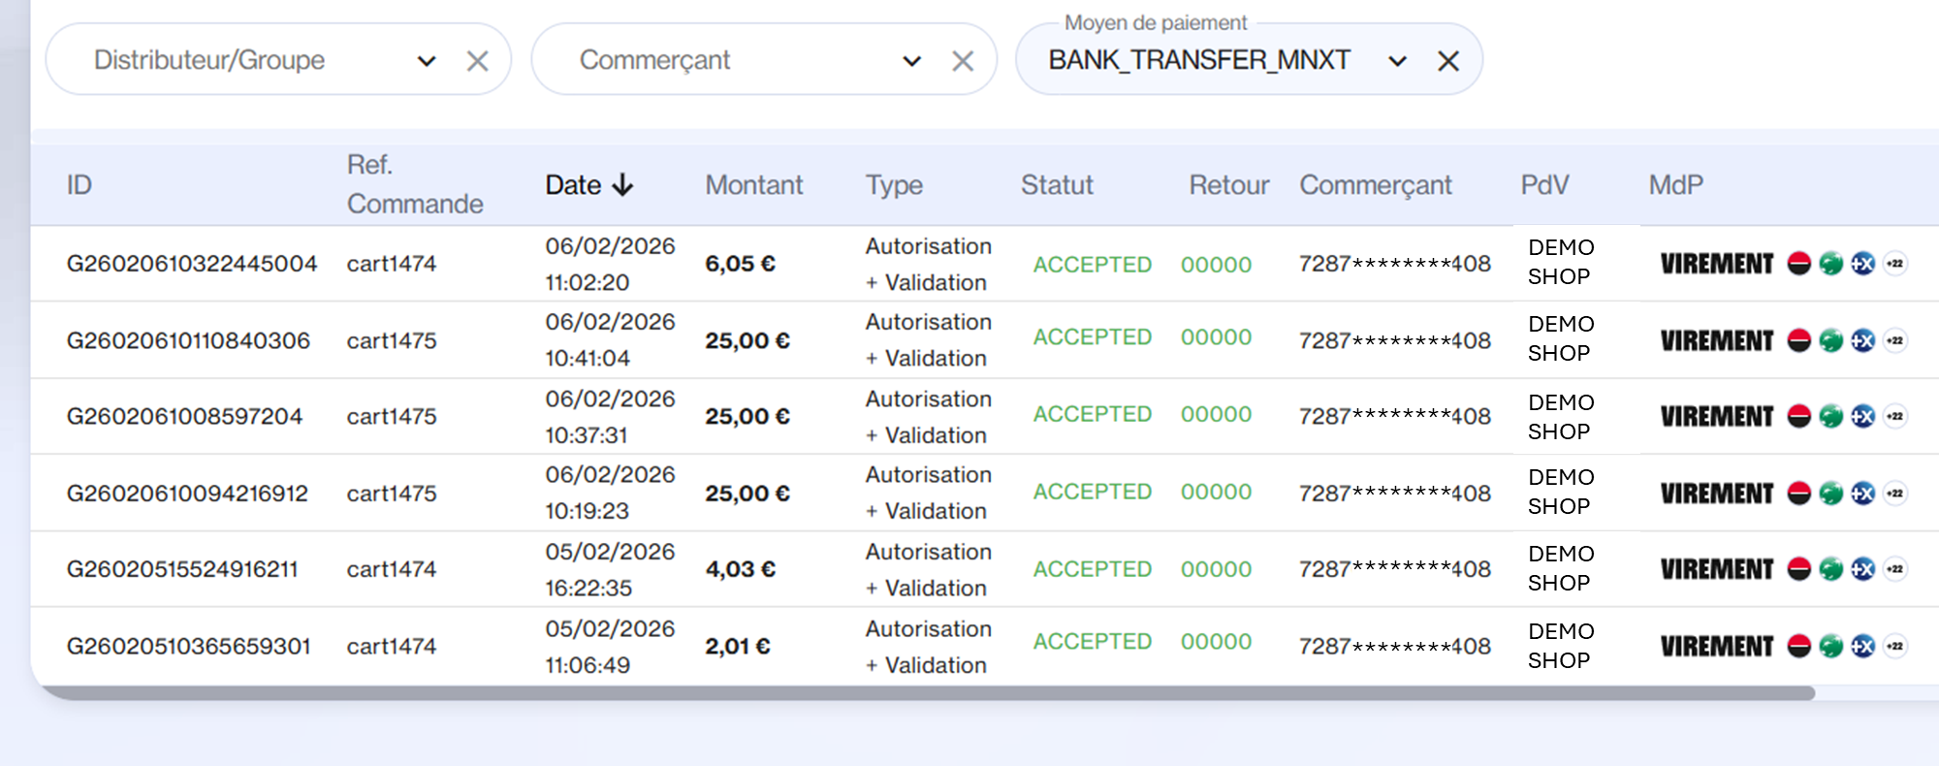
Task: Click green bank icon in 2,01 € row
Action: tap(1830, 646)
